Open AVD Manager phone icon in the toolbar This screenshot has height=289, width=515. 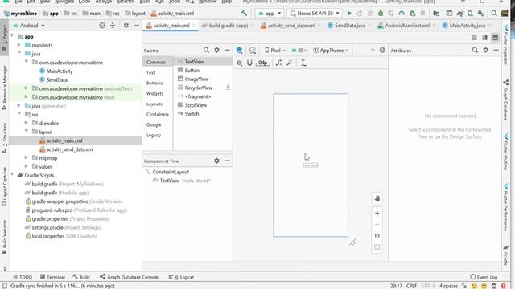[470, 14]
